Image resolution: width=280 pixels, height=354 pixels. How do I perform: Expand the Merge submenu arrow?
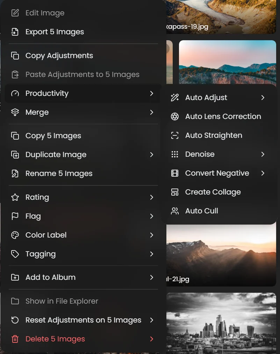pyautogui.click(x=152, y=112)
